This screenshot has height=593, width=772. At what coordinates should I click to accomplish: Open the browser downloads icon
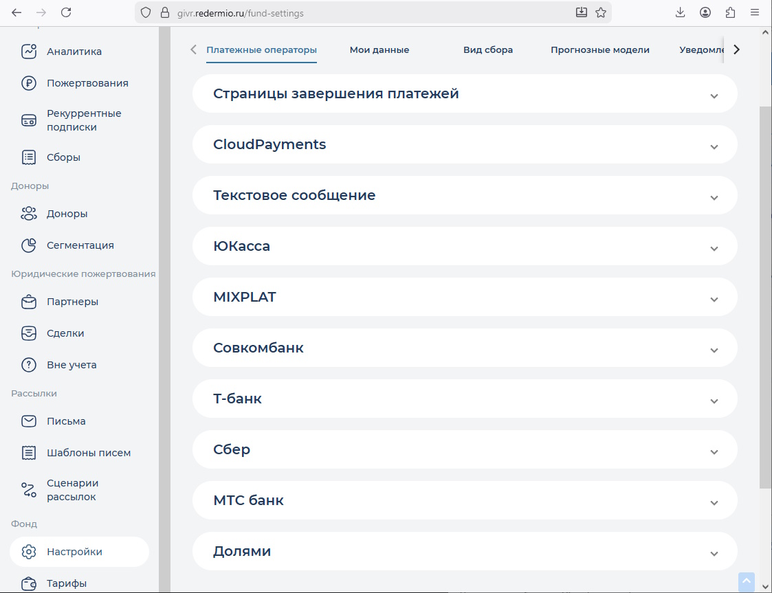point(681,13)
